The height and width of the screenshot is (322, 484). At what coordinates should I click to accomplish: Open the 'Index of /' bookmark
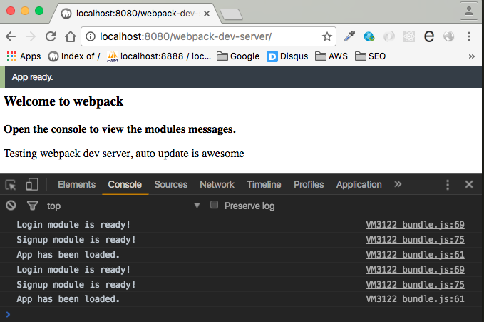pyautogui.click(x=74, y=56)
